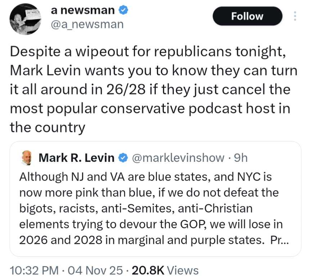Click the blue verified badge beside a newsman
311x278 pixels.
(123, 10)
